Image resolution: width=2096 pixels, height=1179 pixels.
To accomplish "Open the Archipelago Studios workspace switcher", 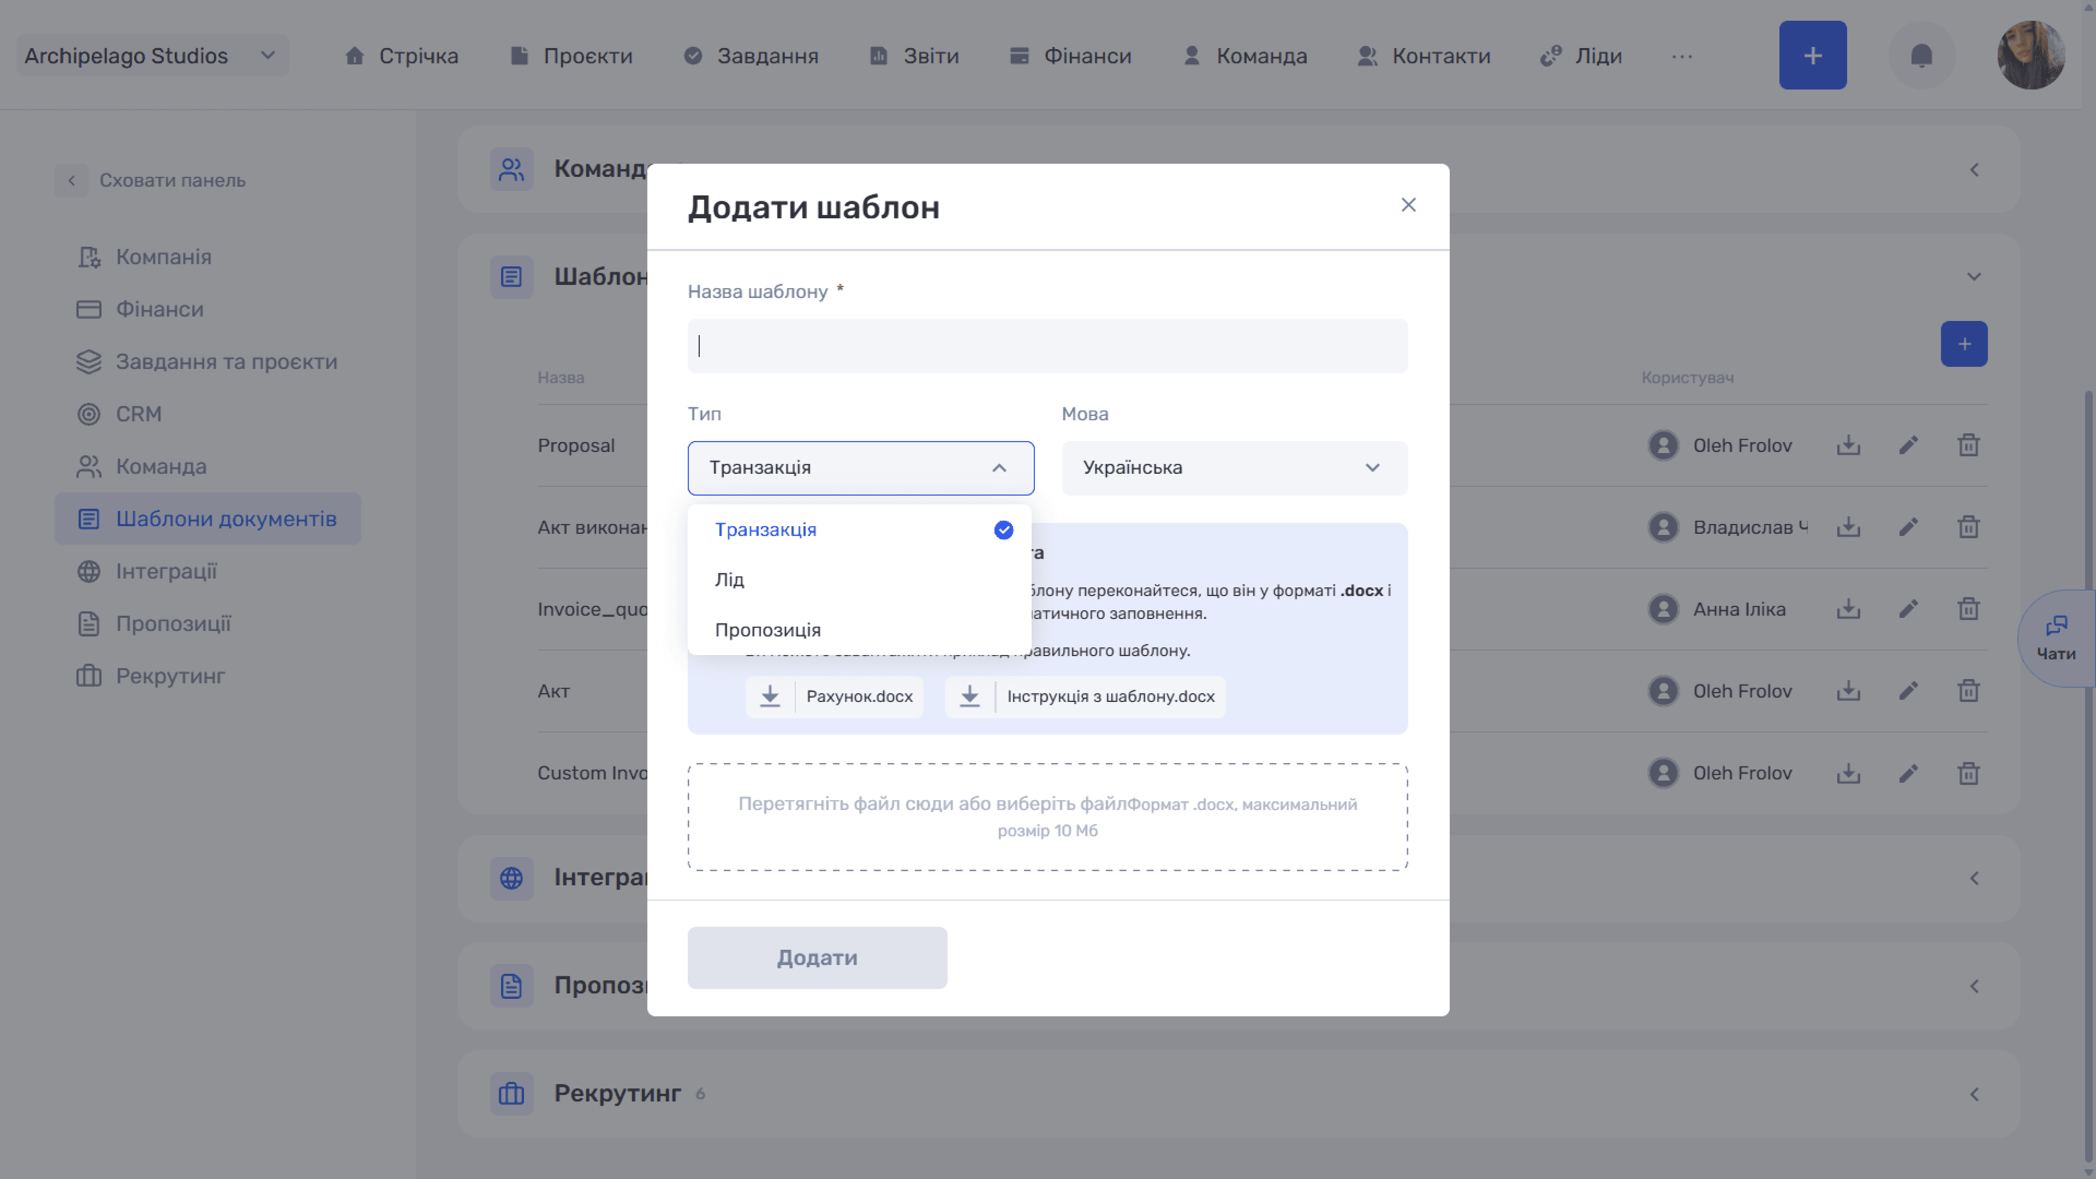I will [152, 56].
